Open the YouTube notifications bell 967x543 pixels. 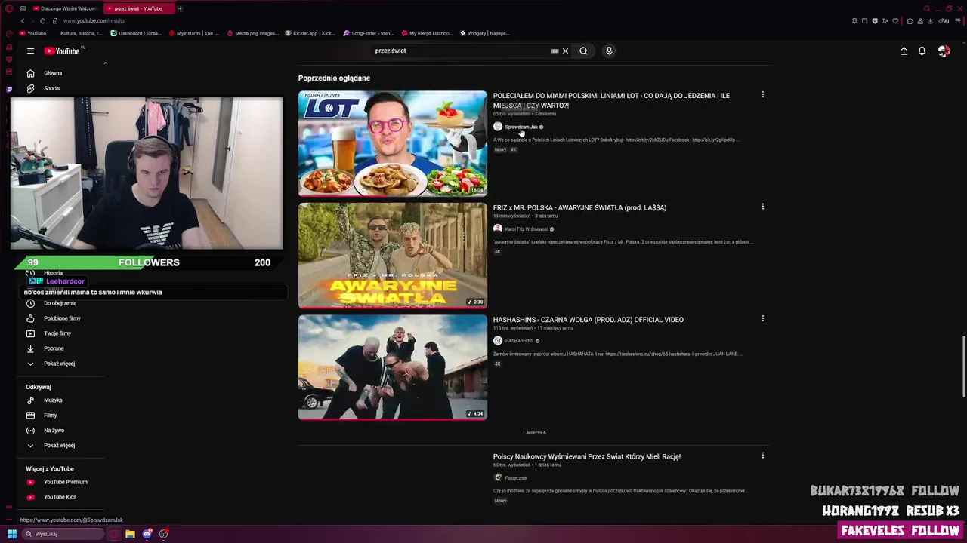[922, 51]
